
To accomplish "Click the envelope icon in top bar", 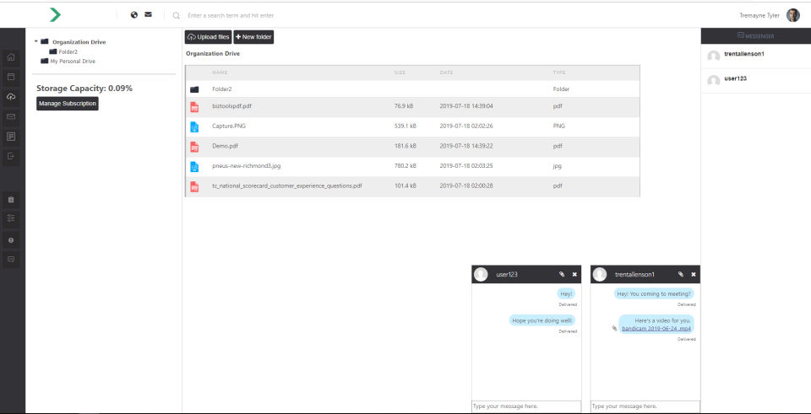I will pyautogui.click(x=149, y=15).
